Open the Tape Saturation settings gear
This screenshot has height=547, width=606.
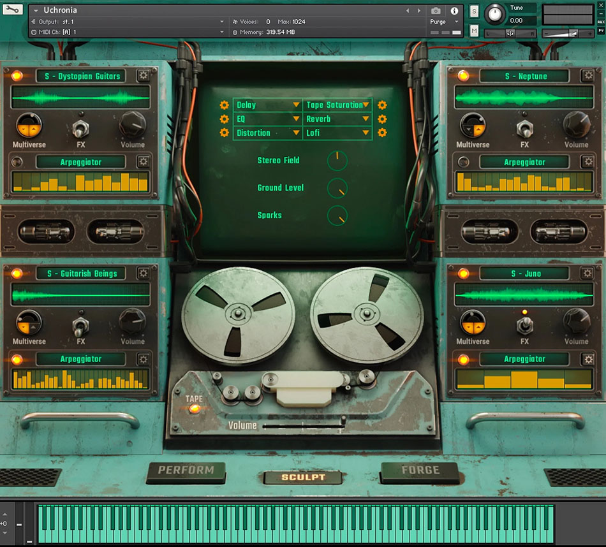382,105
